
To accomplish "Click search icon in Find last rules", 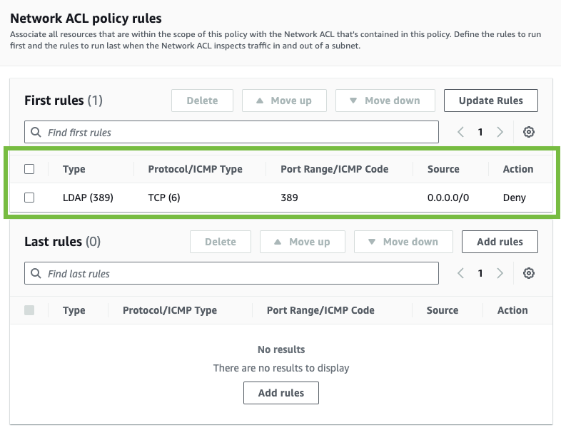I will coord(36,273).
